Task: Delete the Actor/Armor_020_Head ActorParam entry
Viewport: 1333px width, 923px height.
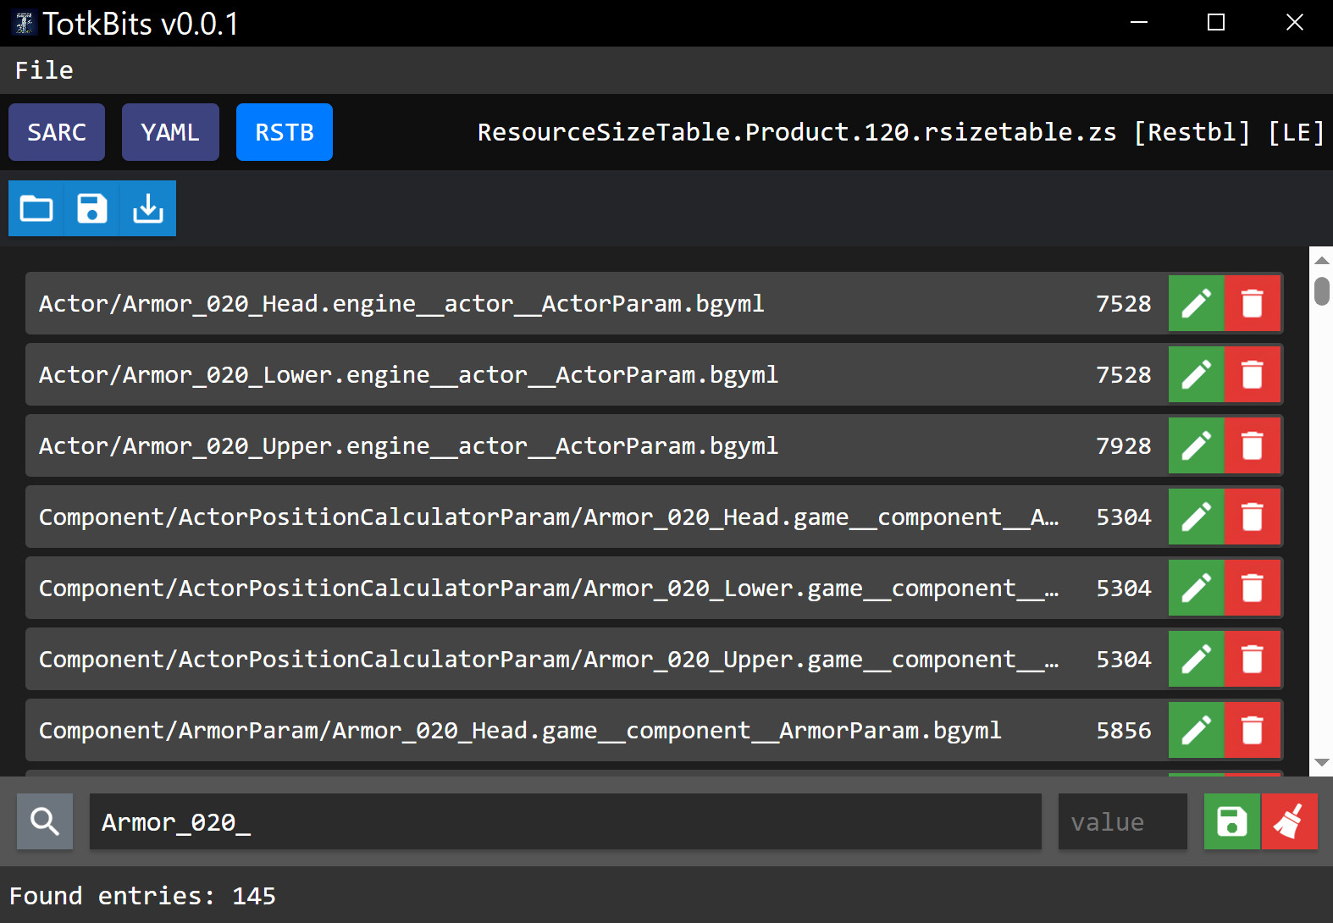Action: 1252,303
